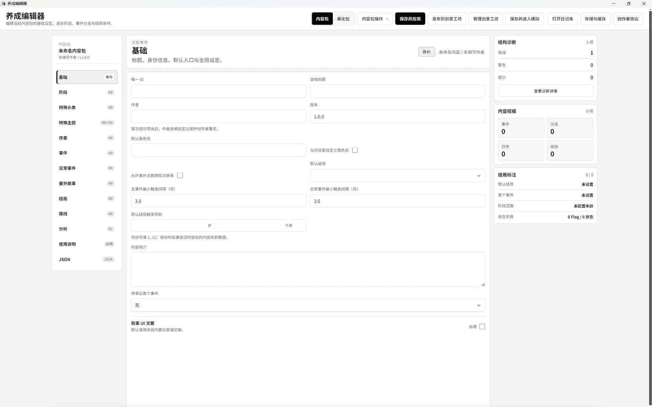The height and width of the screenshot is (407, 652).
Task: Click 主事件最小触发间隔 field
Action: (218, 201)
